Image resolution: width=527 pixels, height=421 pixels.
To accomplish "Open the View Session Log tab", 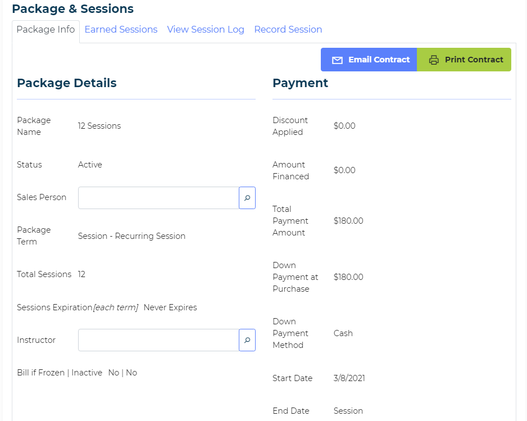I will pos(206,30).
